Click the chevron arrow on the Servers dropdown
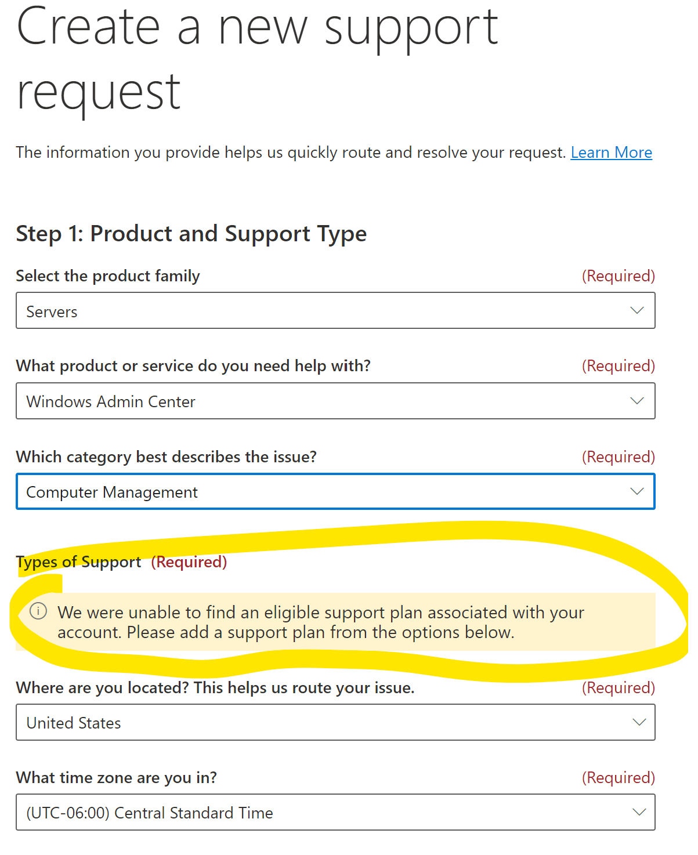 pyautogui.click(x=637, y=311)
